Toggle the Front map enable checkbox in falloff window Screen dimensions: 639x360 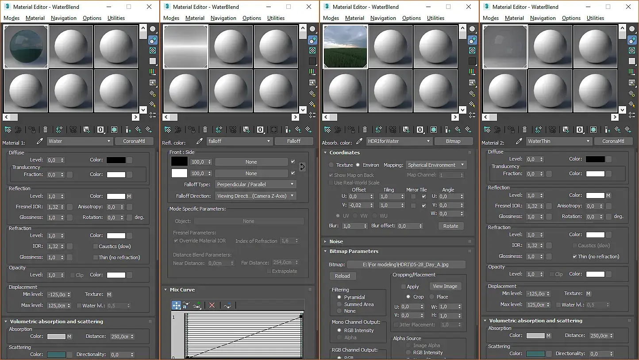click(293, 162)
